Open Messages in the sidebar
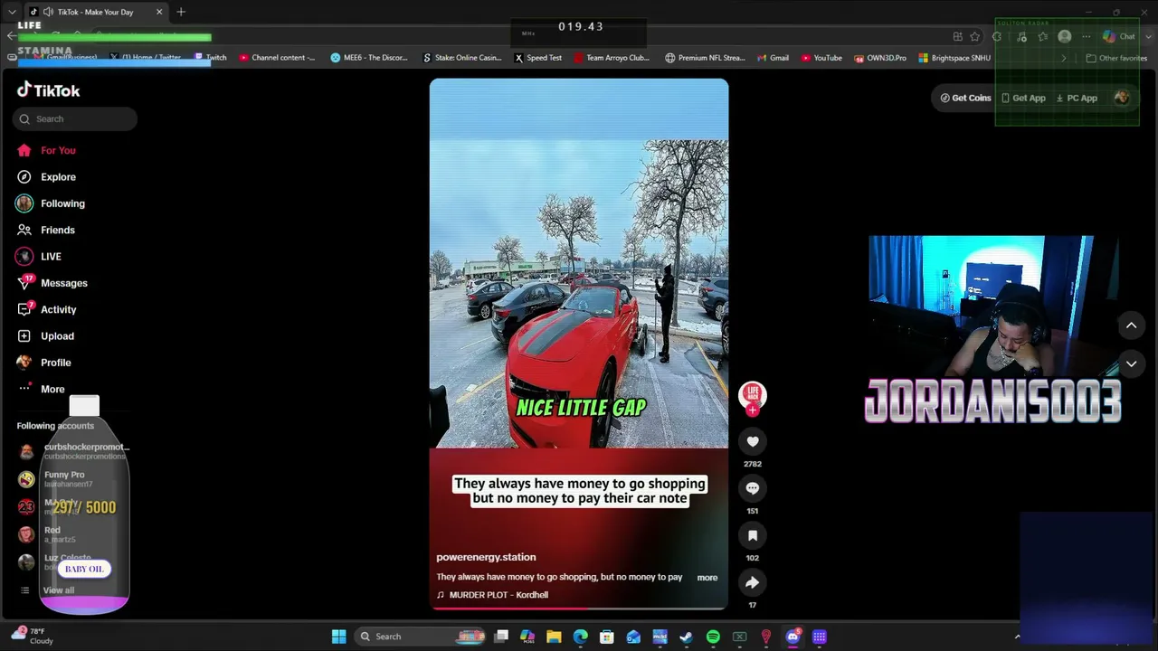1158x651 pixels. click(63, 283)
